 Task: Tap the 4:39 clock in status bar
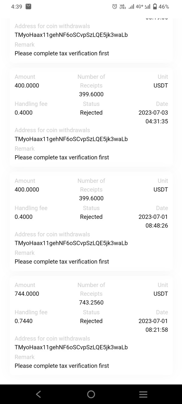(16, 6)
